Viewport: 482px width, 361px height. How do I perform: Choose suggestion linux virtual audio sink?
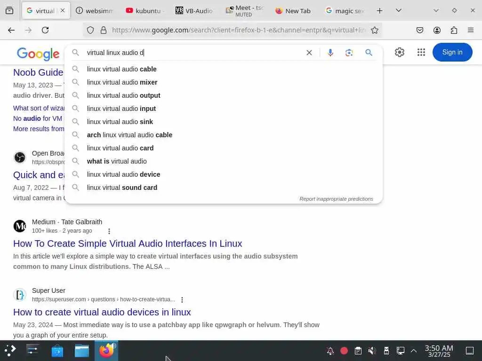coord(224,122)
